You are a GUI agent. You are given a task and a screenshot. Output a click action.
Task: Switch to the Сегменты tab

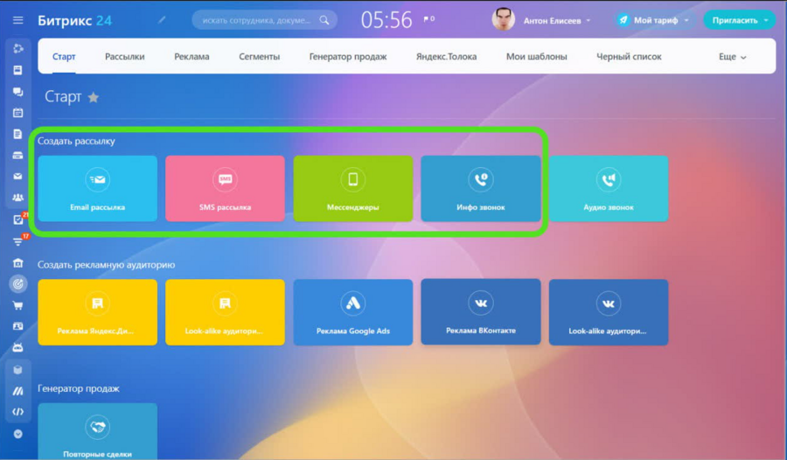point(259,57)
